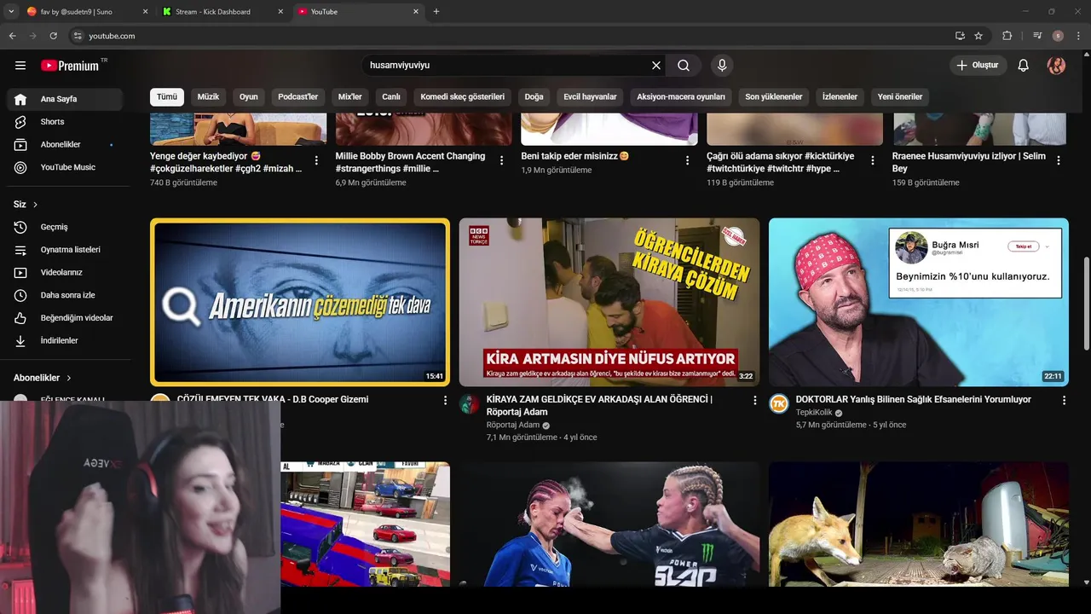The width and height of the screenshot is (1091, 614).
Task: Open the Kira artmasın diye nüfus artıyor thumbnail
Action: pyautogui.click(x=609, y=302)
